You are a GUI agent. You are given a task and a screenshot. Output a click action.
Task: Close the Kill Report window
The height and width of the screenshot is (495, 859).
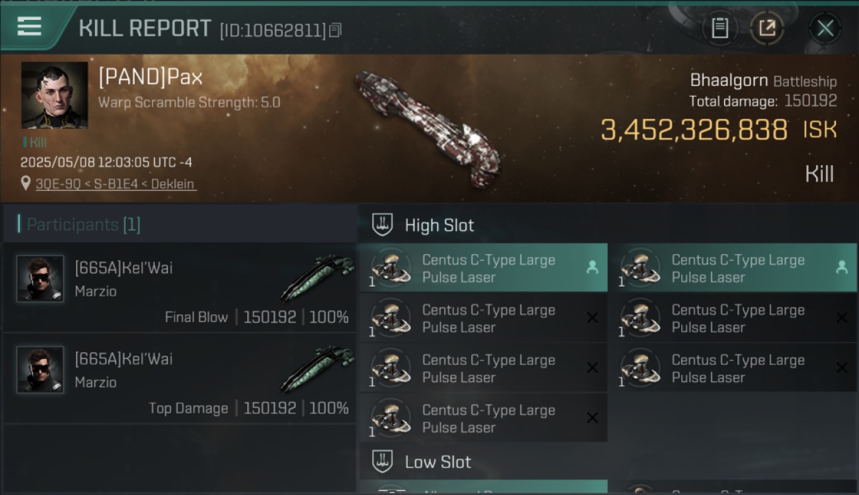(x=825, y=28)
